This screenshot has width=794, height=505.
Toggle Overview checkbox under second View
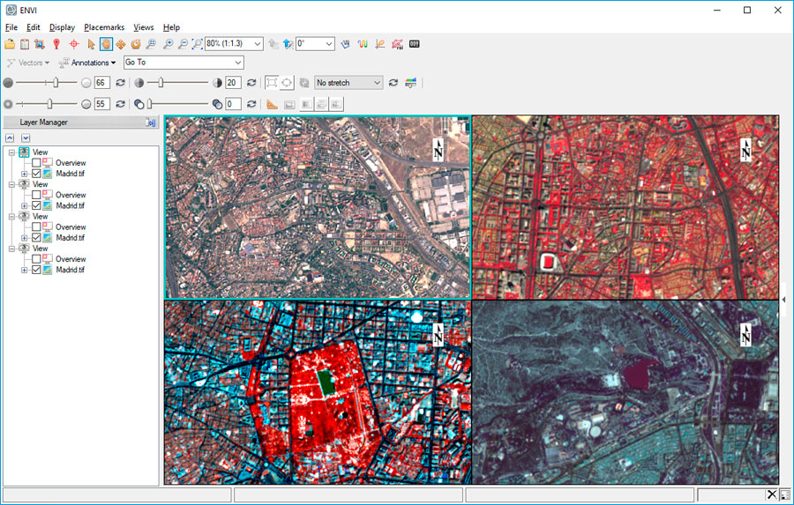click(x=36, y=195)
